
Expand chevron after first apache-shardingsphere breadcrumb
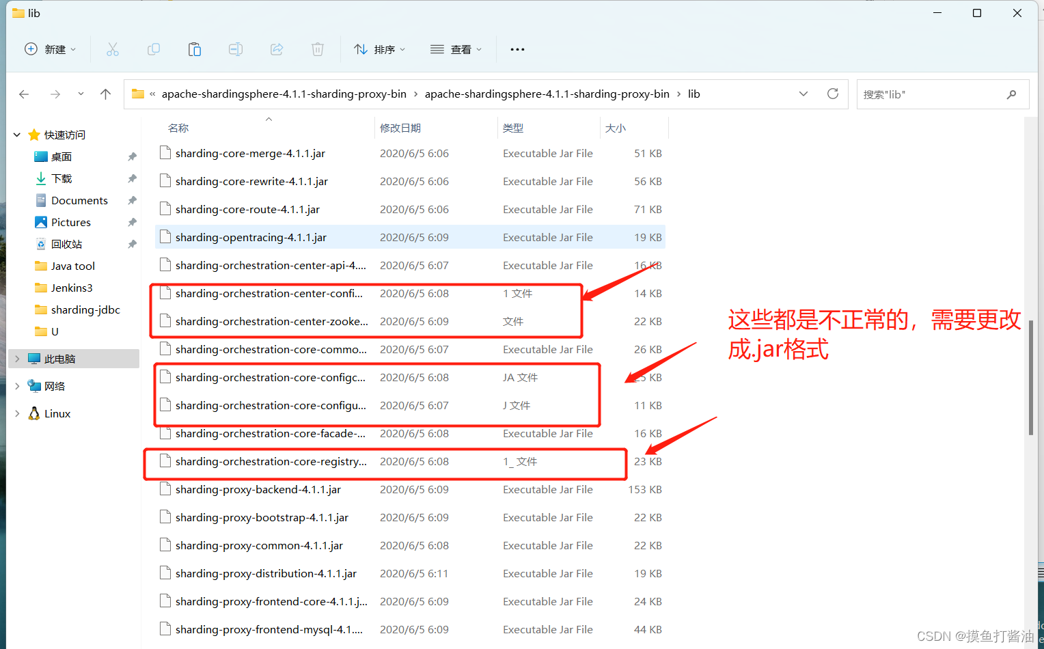tap(415, 94)
